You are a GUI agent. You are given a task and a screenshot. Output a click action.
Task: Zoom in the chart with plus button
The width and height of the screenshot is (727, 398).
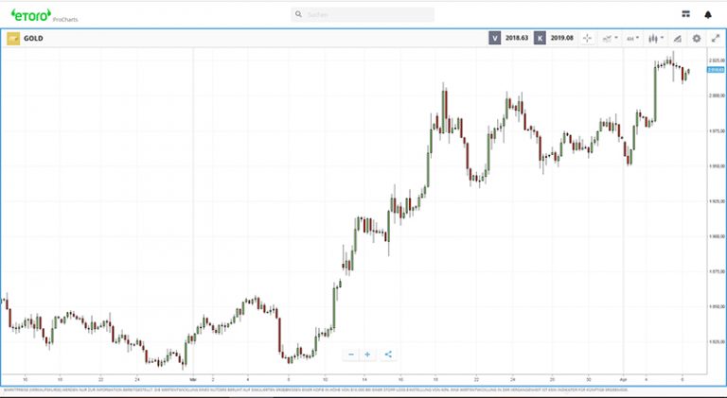click(x=367, y=355)
